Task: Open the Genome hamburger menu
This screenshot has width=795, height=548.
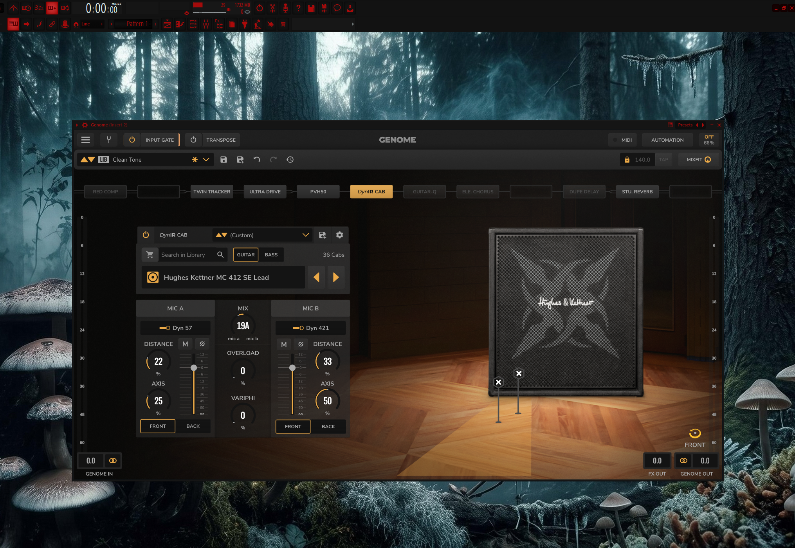Action: [x=86, y=140]
